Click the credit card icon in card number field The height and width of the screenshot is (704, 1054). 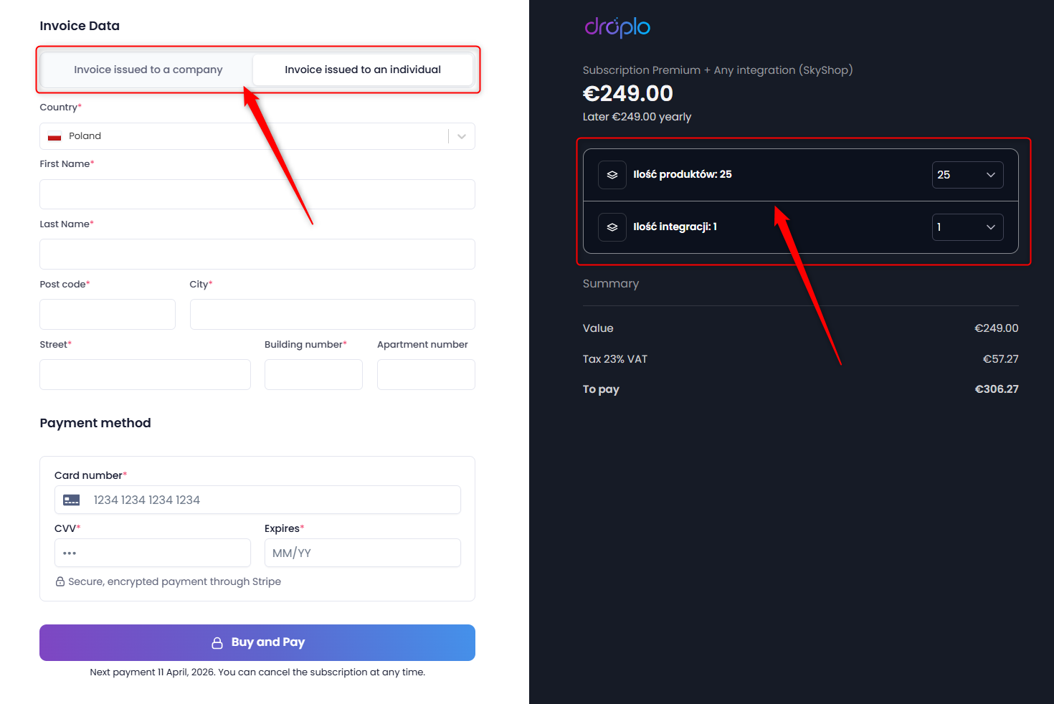coord(72,500)
